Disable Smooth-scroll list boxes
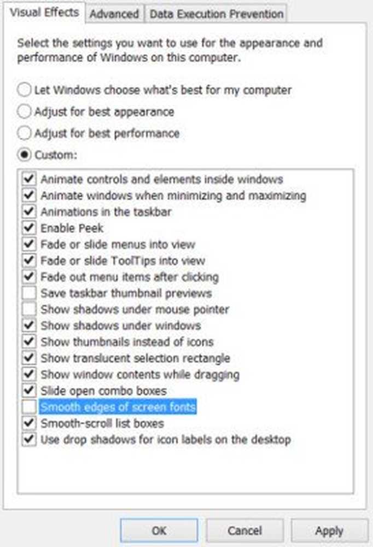 tap(28, 423)
